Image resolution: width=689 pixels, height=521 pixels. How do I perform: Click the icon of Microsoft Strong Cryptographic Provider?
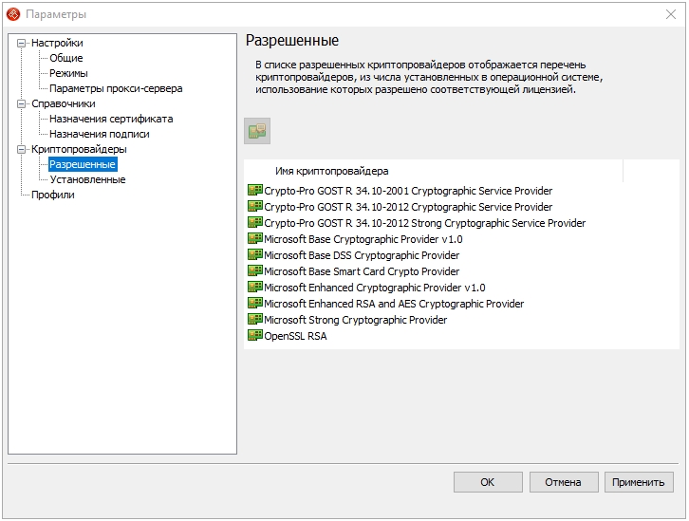coord(255,320)
